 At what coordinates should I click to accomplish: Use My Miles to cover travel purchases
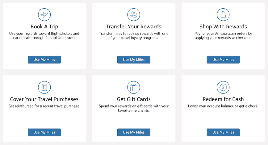(x=44, y=132)
